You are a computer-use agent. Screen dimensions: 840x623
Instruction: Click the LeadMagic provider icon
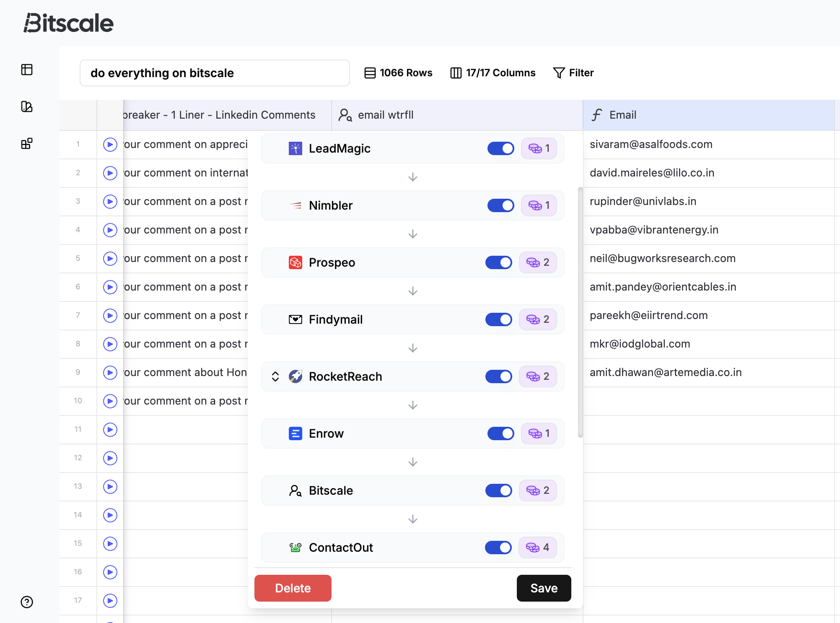[x=296, y=148]
